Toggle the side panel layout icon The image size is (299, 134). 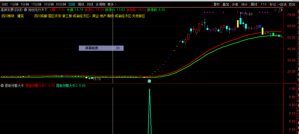(280, 10)
